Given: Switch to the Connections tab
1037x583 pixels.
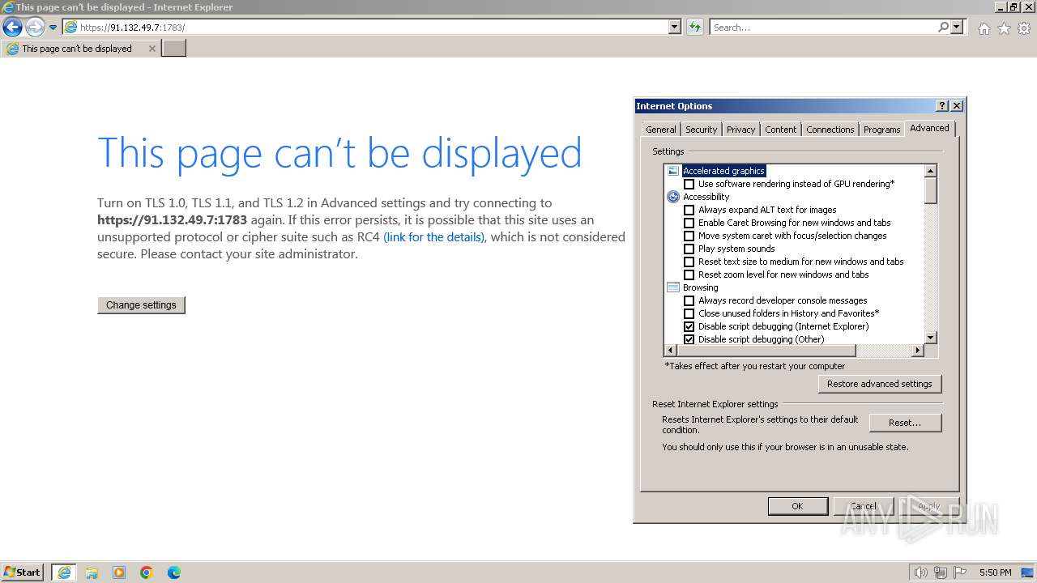Looking at the screenshot, I should [x=830, y=130].
